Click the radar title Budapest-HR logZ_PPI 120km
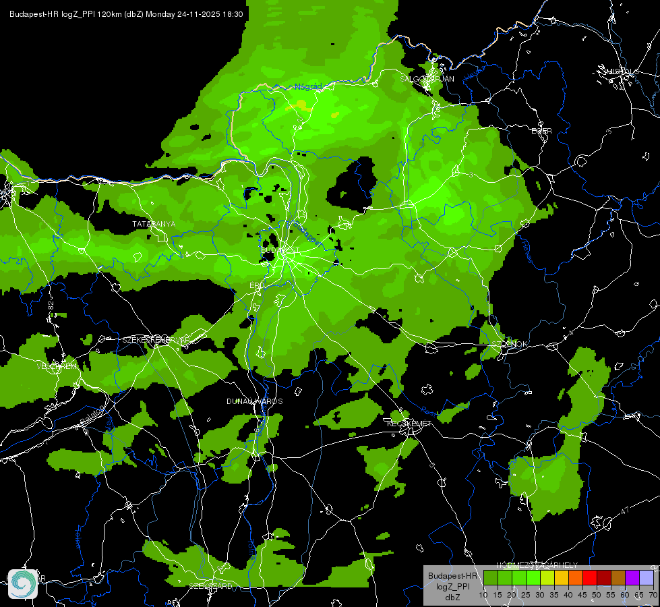The image size is (660, 607). (x=65, y=14)
